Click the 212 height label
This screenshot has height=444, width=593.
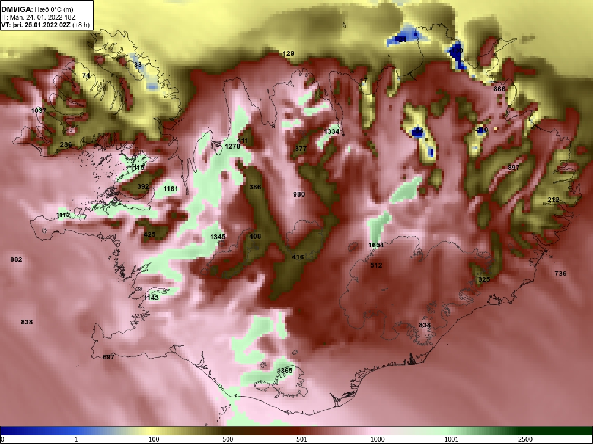(x=553, y=200)
